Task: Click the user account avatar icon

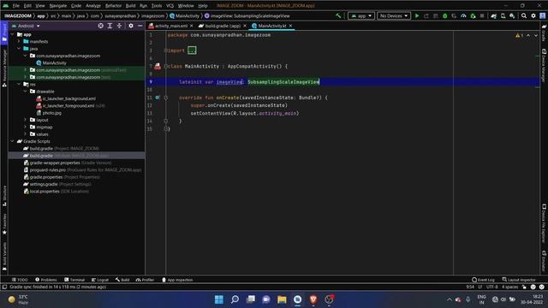Action: tap(542, 15)
